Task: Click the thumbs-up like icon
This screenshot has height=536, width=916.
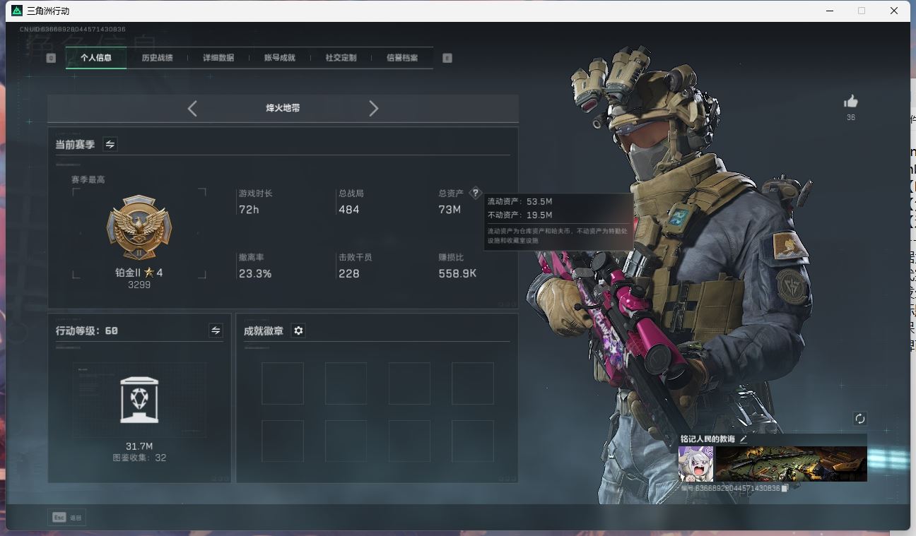Action: tap(850, 102)
